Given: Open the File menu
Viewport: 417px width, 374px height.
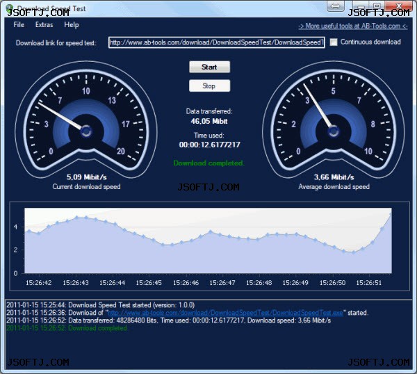Looking at the screenshot, I should click(x=19, y=25).
